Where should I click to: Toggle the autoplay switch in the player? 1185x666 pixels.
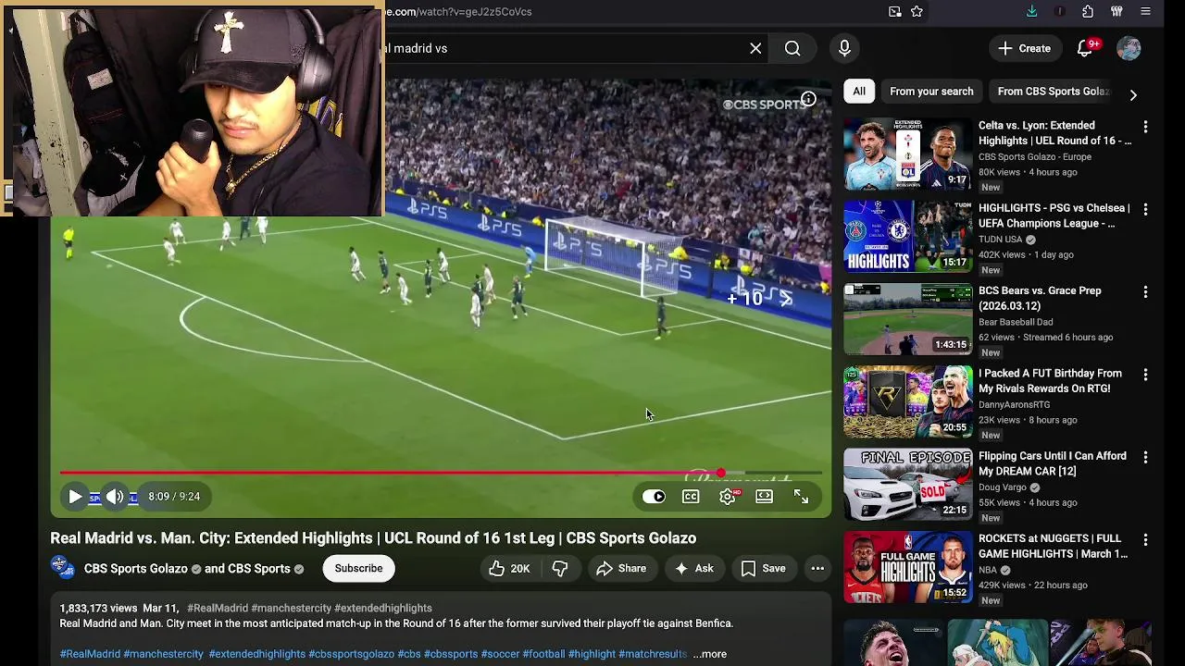654,497
